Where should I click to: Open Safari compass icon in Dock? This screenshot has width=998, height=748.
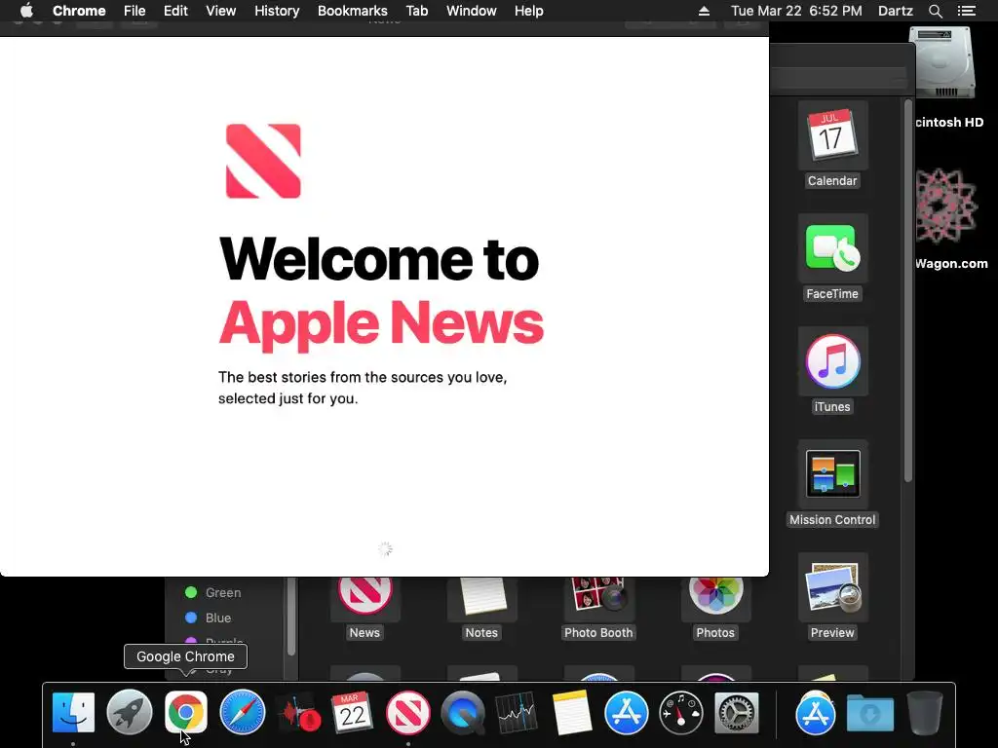[242, 712]
